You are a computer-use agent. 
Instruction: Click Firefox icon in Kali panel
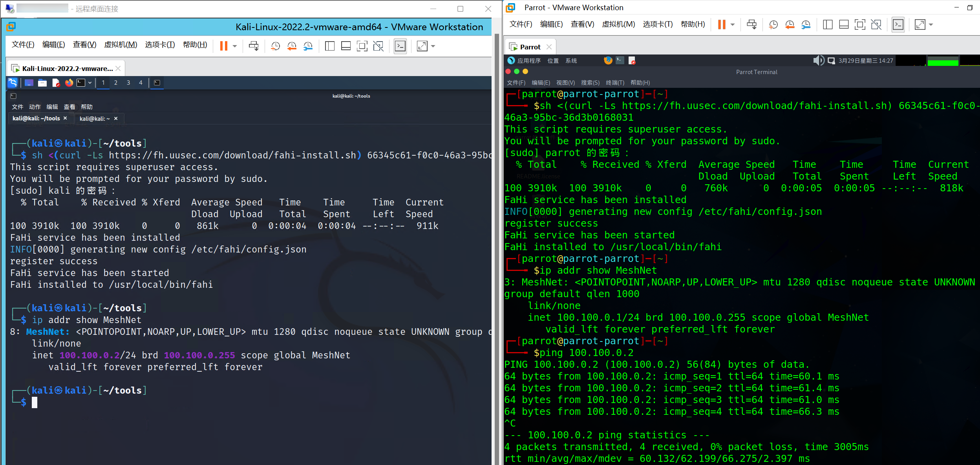tap(69, 83)
